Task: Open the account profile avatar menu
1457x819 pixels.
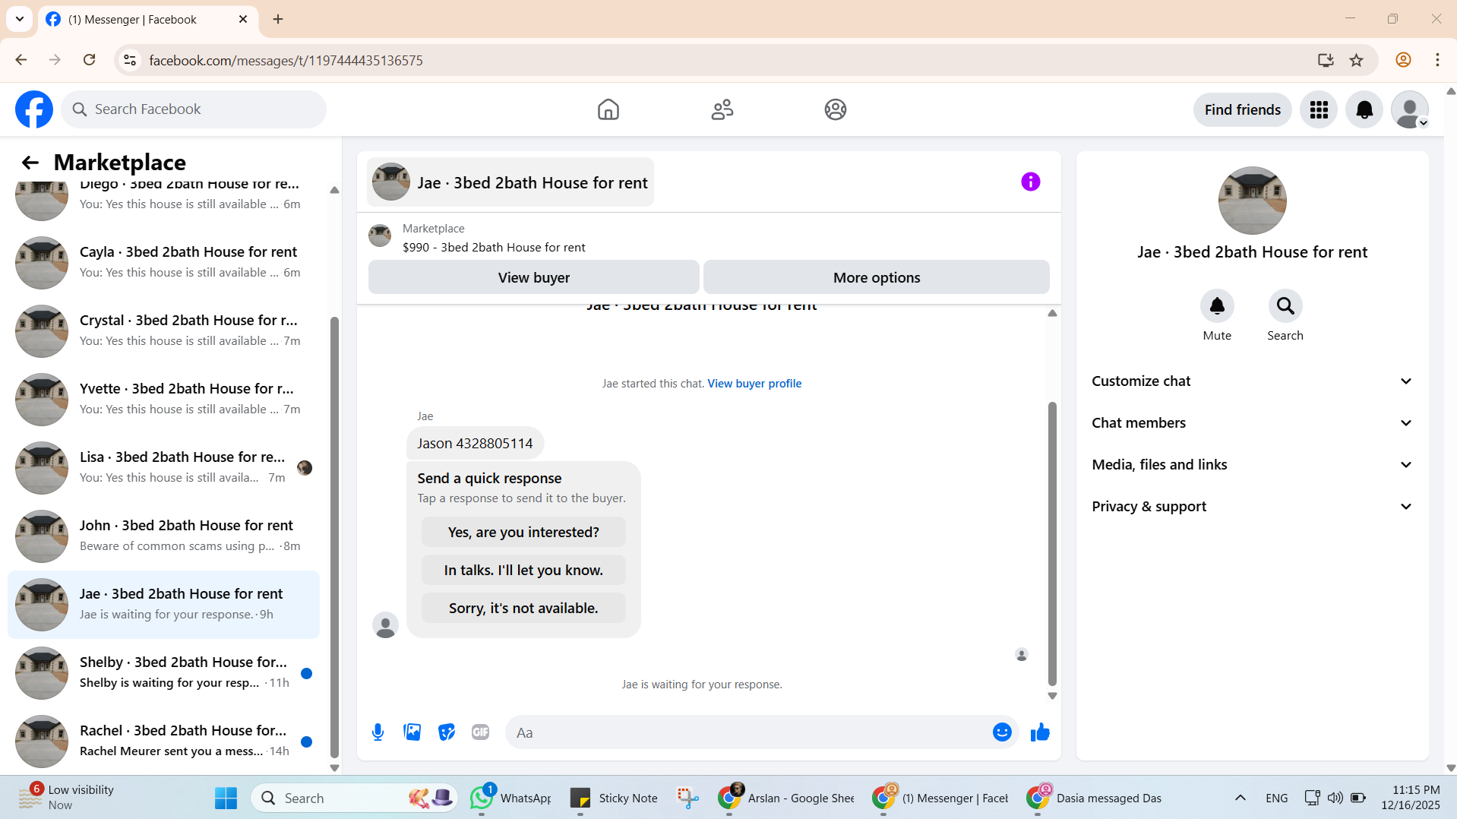Action: (1410, 109)
